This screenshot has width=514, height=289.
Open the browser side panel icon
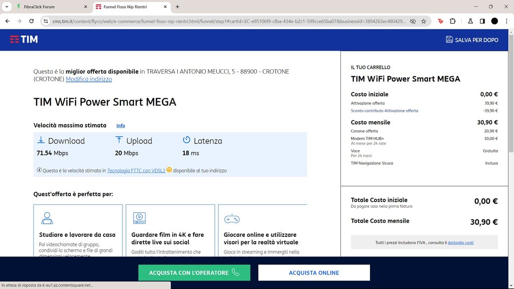click(482, 21)
